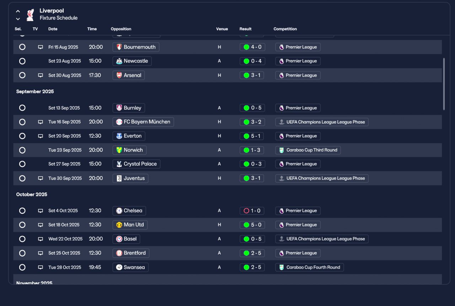Click the TV icon for Man Utd match
This screenshot has height=306, width=455.
41,225
